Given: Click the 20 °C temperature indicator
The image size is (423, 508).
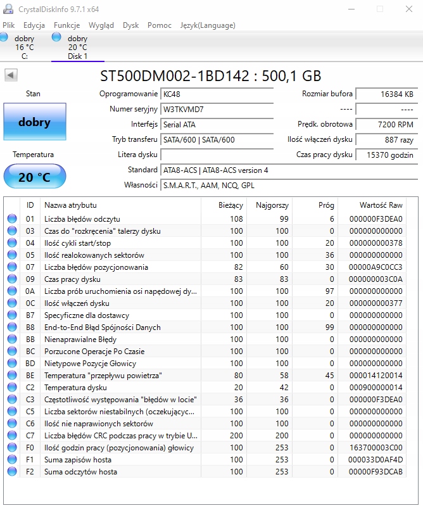Looking at the screenshot, I should tap(34, 177).
